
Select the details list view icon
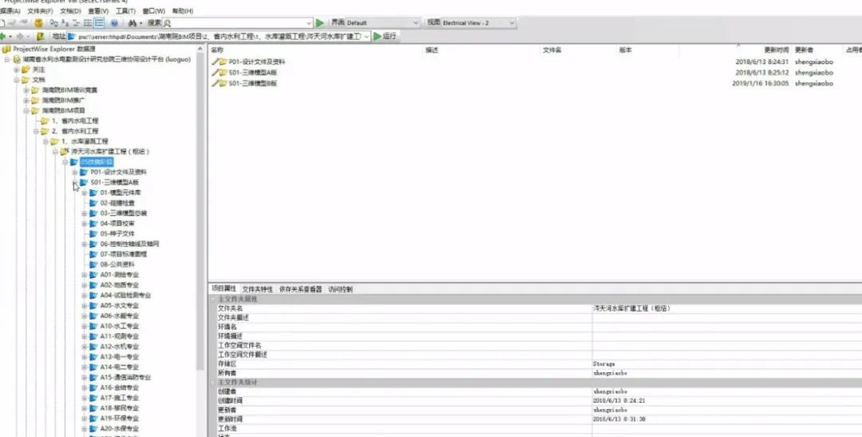(99, 23)
